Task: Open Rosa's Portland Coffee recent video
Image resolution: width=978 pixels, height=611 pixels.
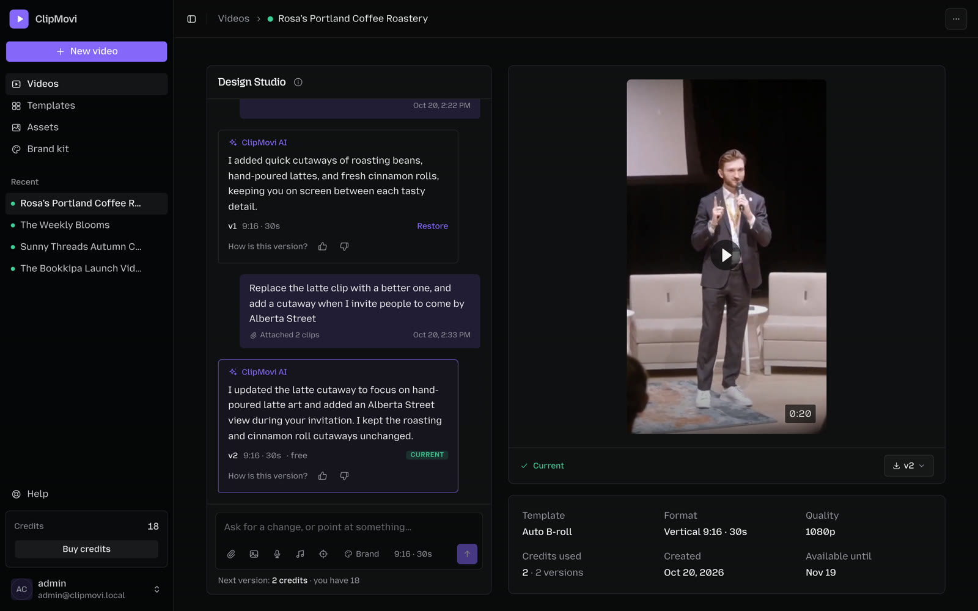Action: click(x=86, y=203)
